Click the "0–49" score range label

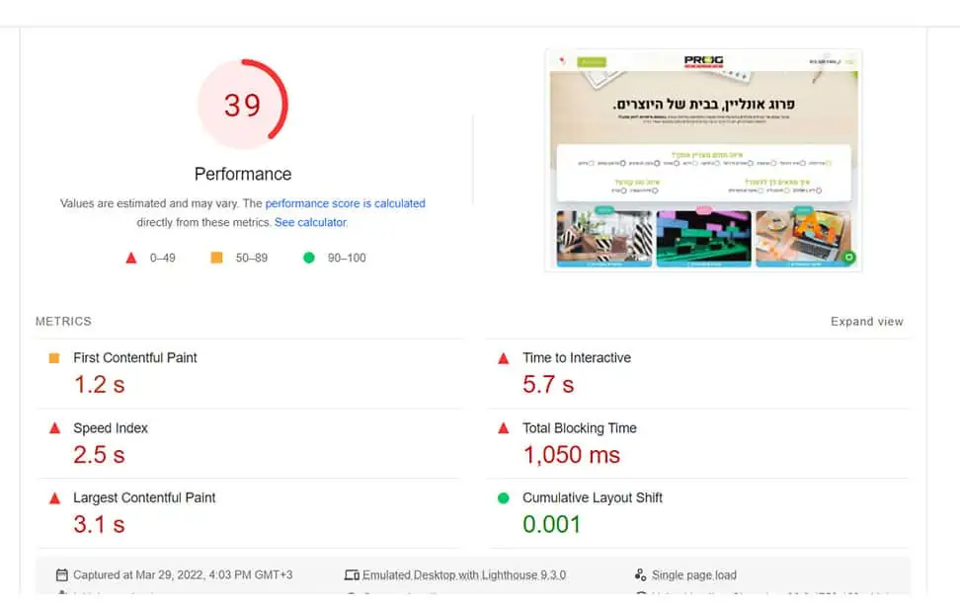pyautogui.click(x=163, y=258)
